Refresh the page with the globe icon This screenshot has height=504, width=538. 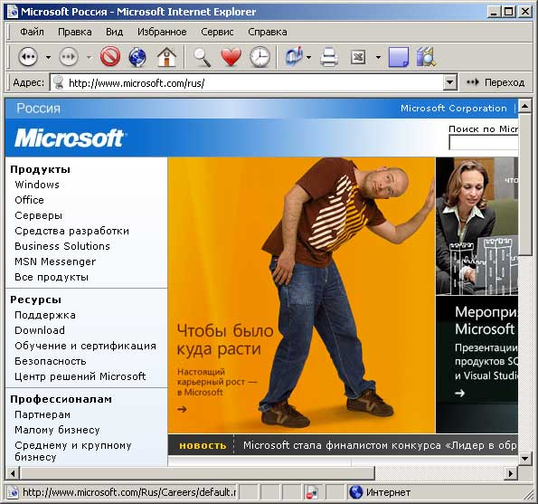point(138,57)
